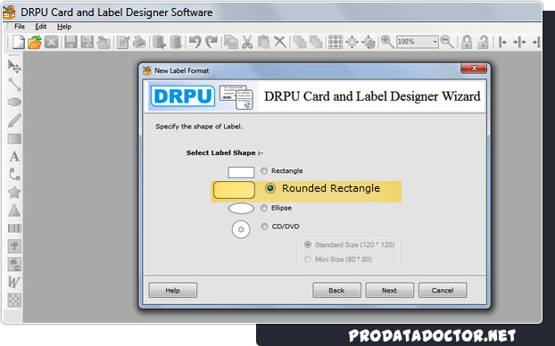Cut selection using scissors icon
This screenshot has height=346, width=555.
(x=247, y=42)
